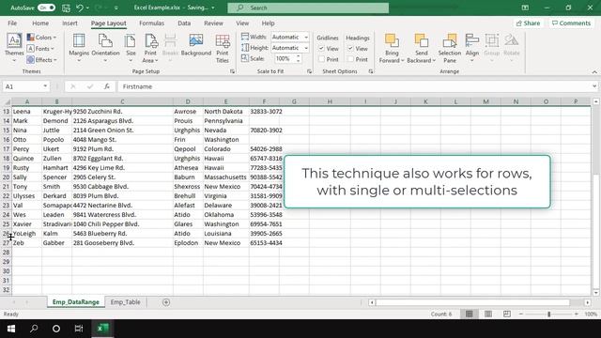This screenshot has width=601, height=338.
Task: Switch to Page Layout view
Action: coord(488,314)
